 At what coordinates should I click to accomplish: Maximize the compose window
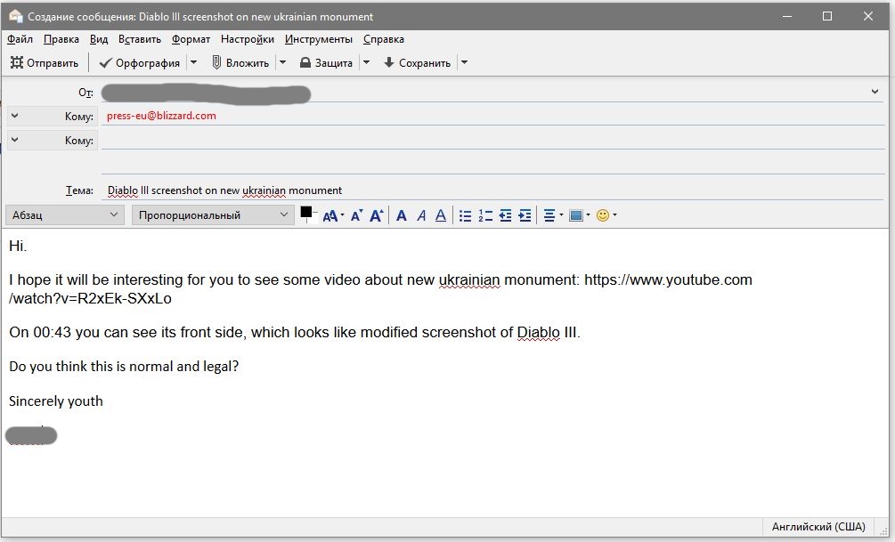[827, 16]
